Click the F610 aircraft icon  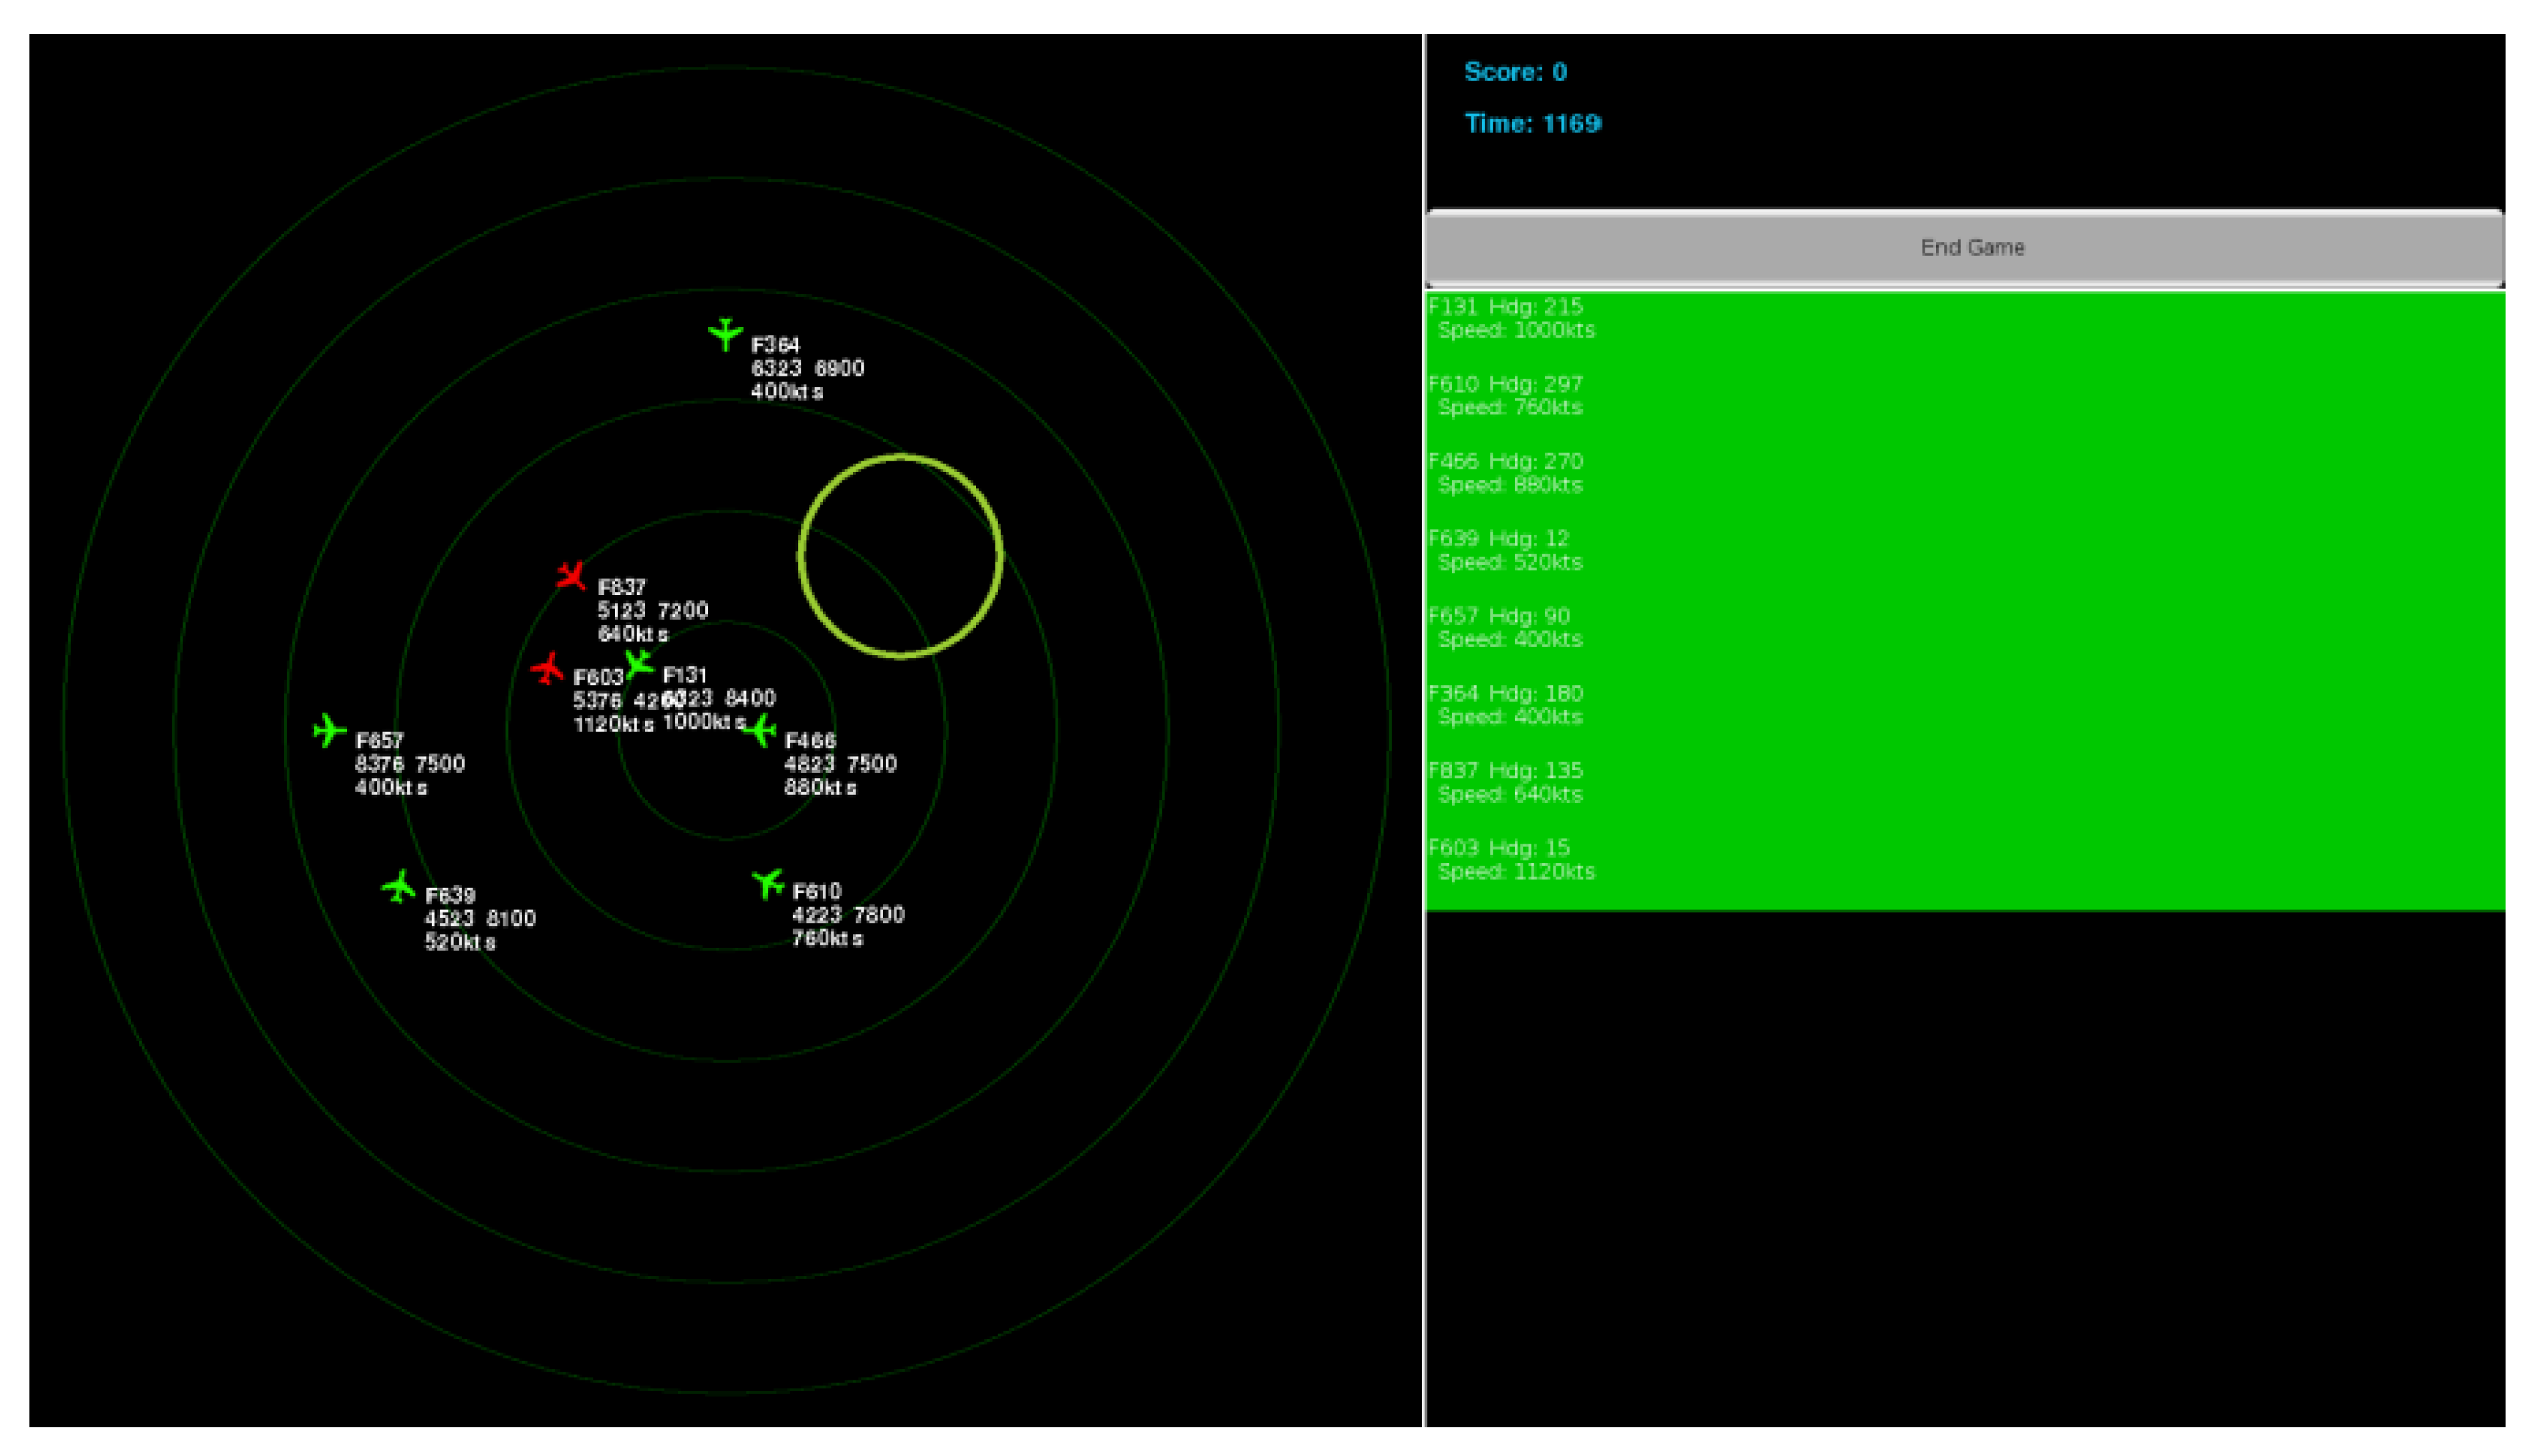click(767, 883)
